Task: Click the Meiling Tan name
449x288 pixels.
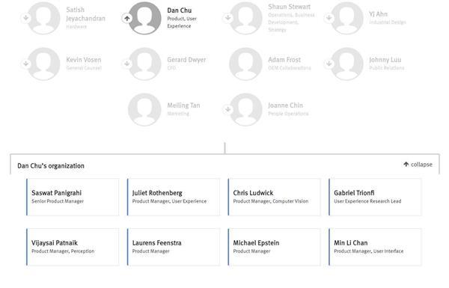Action: pos(183,105)
